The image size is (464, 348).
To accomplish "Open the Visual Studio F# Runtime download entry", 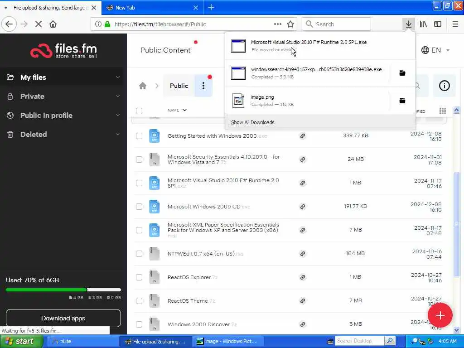I will [x=320, y=46].
